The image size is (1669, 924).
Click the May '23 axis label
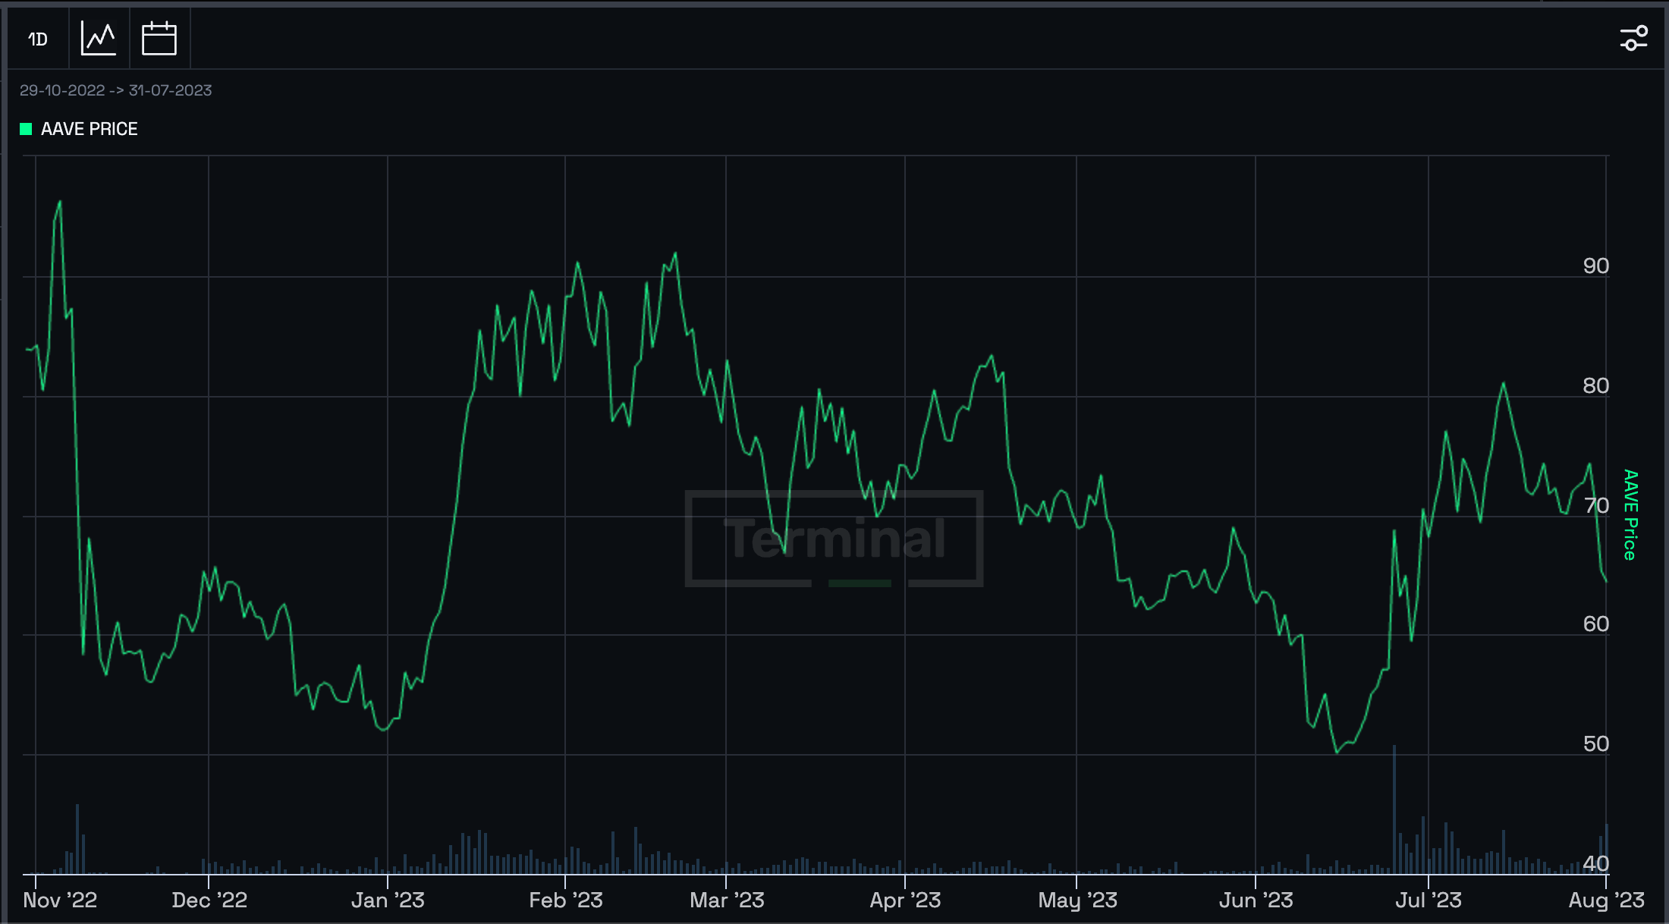pyautogui.click(x=1077, y=900)
